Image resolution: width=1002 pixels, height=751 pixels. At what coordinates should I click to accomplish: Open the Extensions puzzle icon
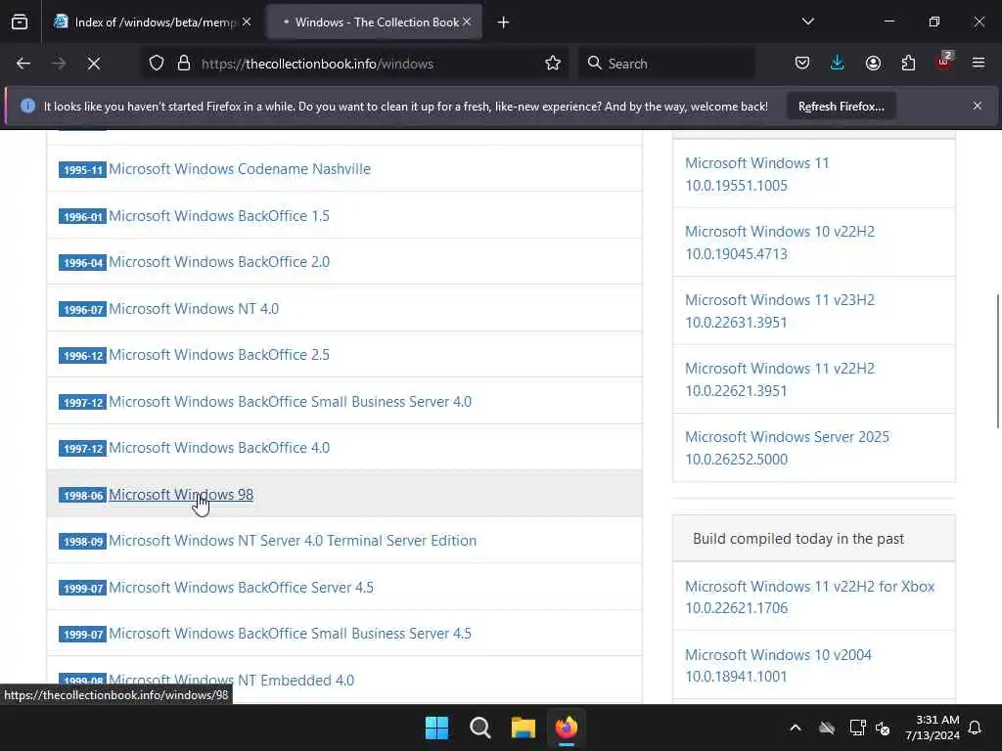pos(908,64)
